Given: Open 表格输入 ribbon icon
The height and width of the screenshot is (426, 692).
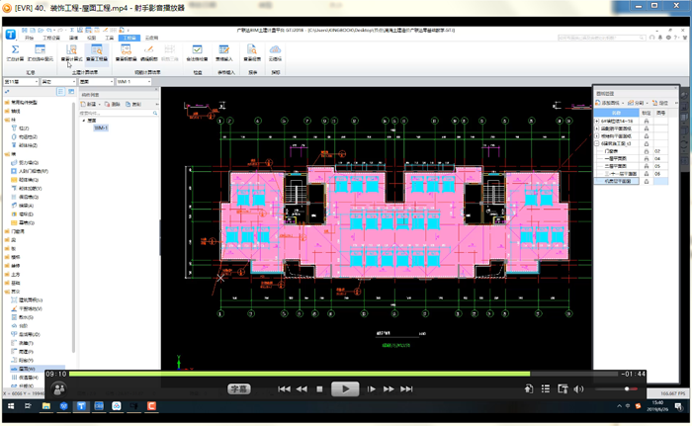Looking at the screenshot, I should (224, 49).
